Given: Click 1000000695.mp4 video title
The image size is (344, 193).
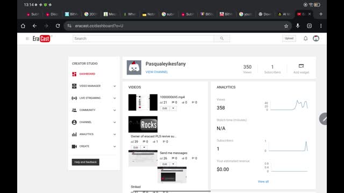Looking at the screenshot, I should 172,97.
